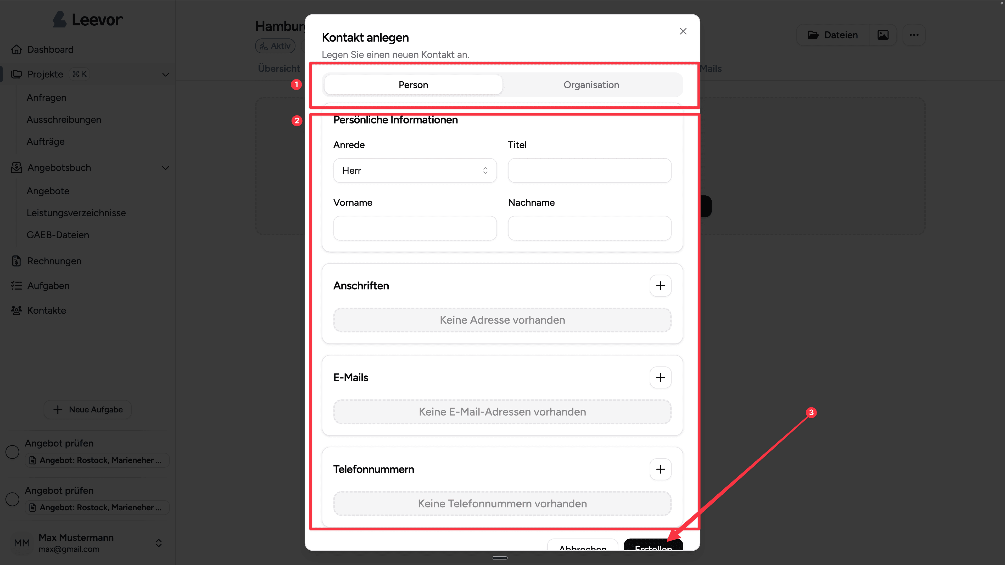This screenshot has height=565, width=1005.
Task: Open the Dashboard from the sidebar
Action: pos(50,49)
